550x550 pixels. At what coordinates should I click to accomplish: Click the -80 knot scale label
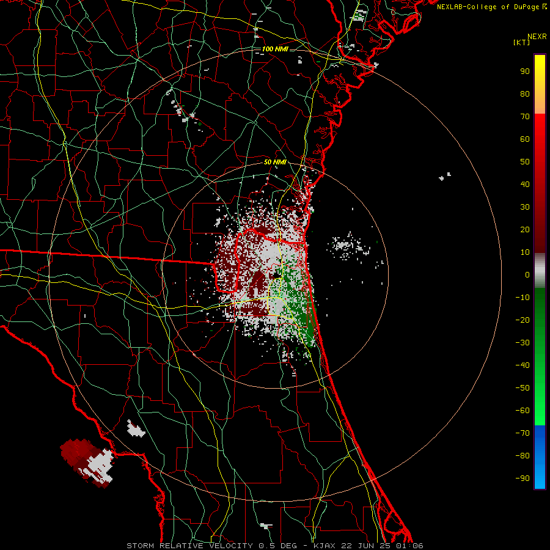(522, 456)
